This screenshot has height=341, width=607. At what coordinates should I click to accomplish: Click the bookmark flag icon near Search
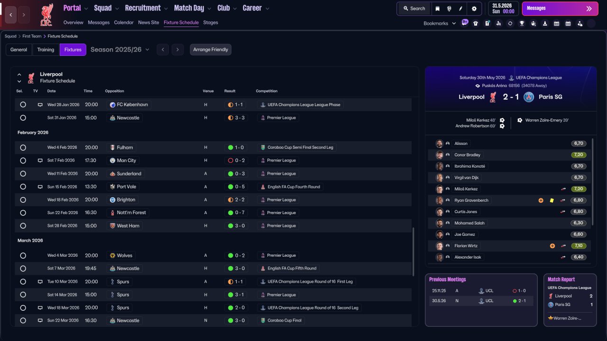tap(438, 9)
